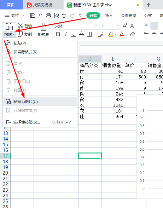Click the 商品分类 header cell
Image resolution: width=163 pixels, height=208 pixels.
(x=90, y=65)
